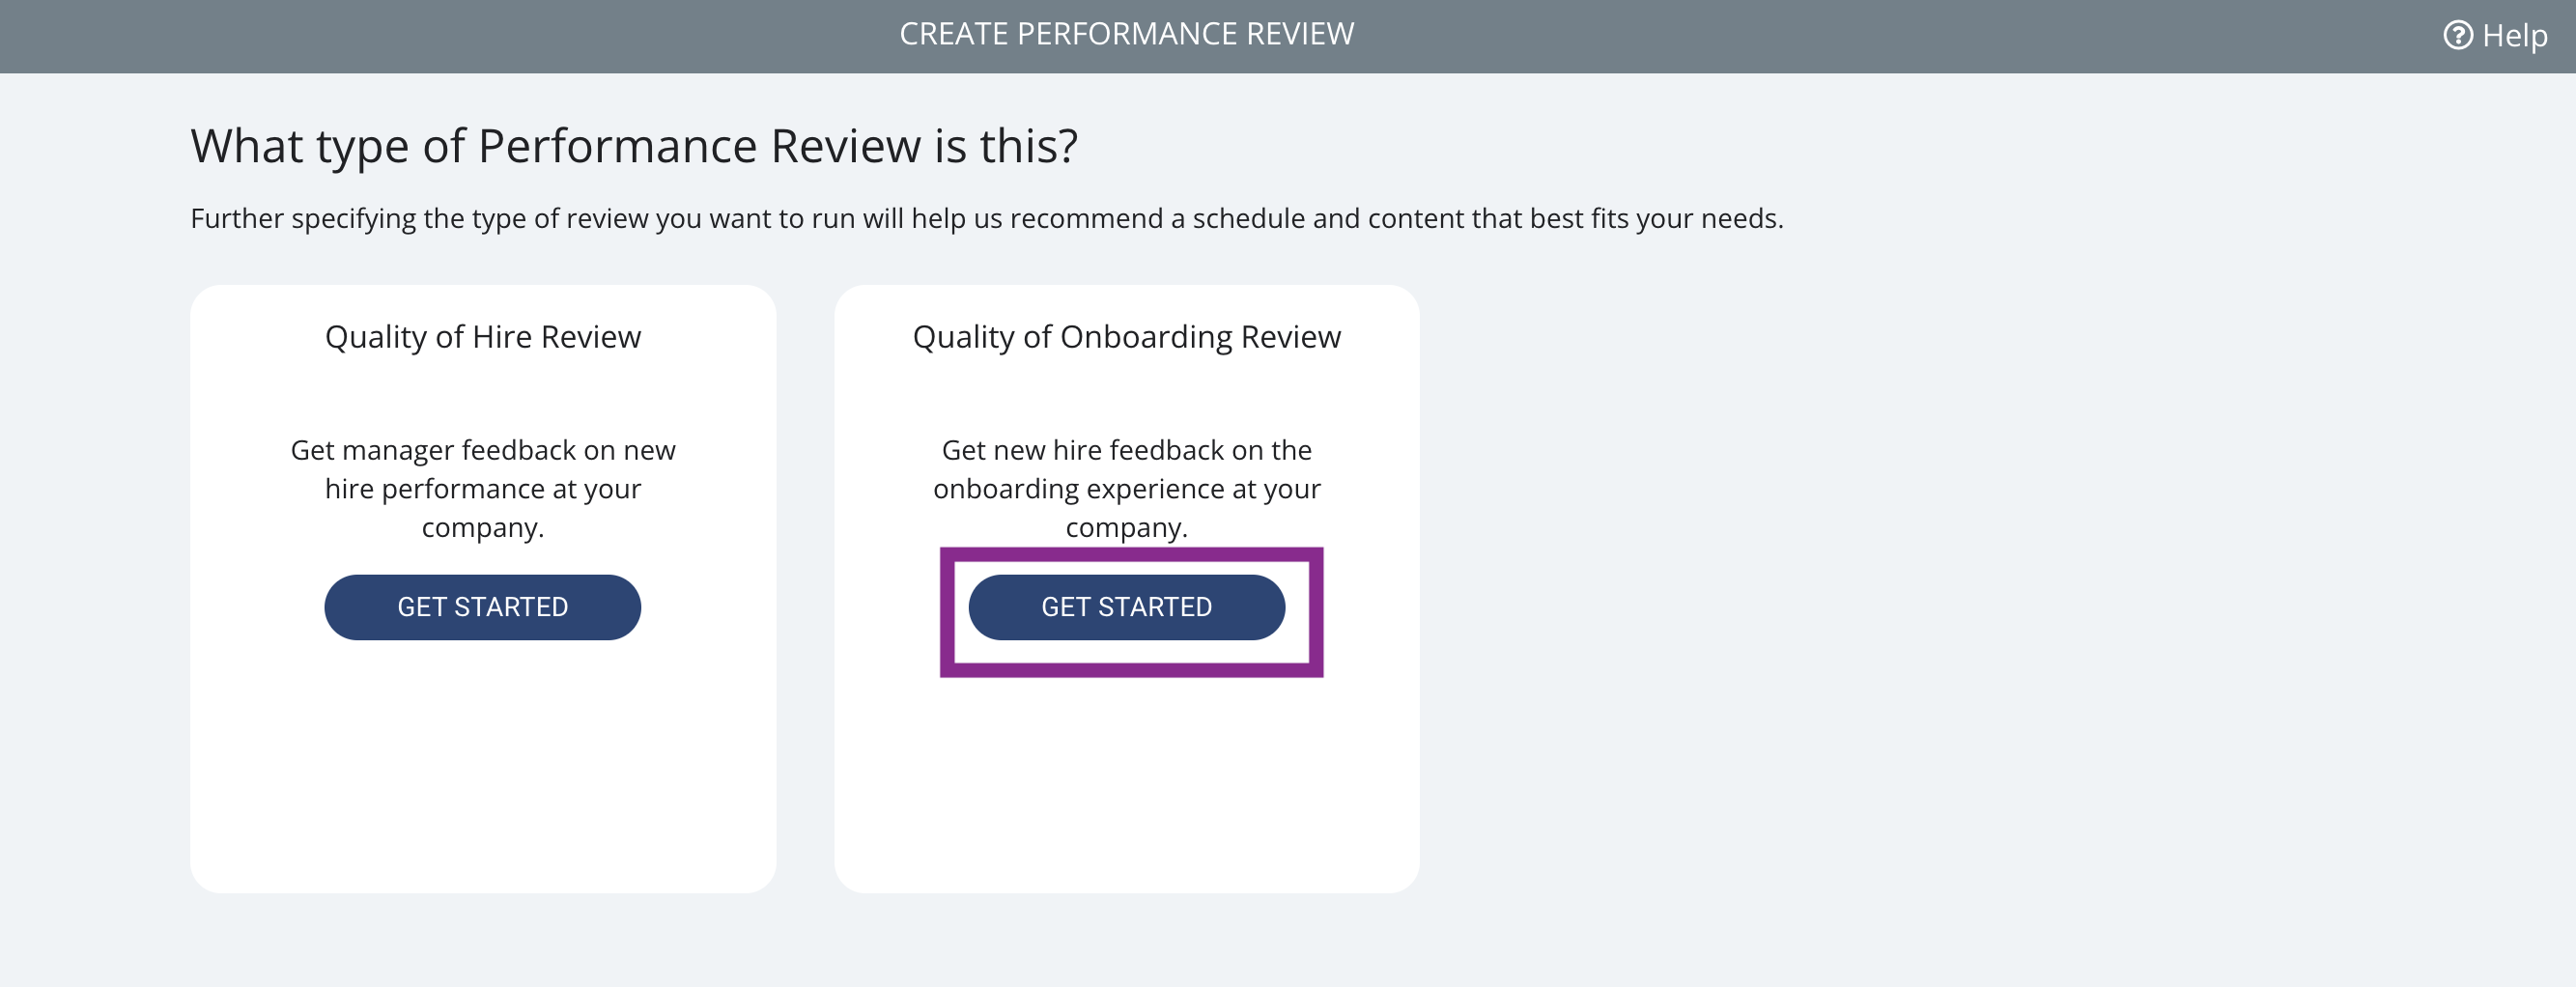Select the Quality of Hire Review title

coord(482,337)
